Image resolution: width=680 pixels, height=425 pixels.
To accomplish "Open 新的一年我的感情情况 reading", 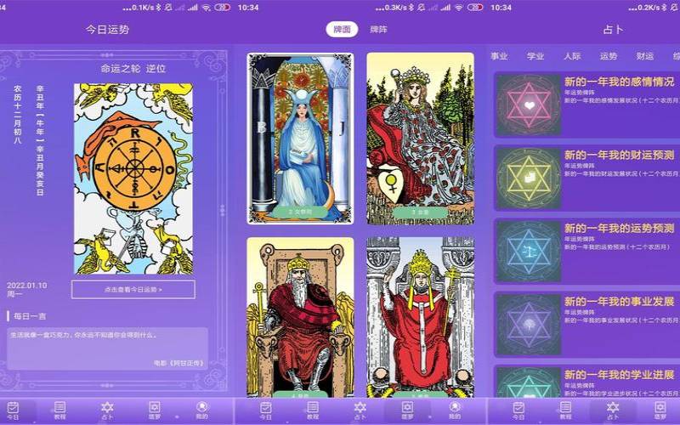I will pyautogui.click(x=620, y=82).
